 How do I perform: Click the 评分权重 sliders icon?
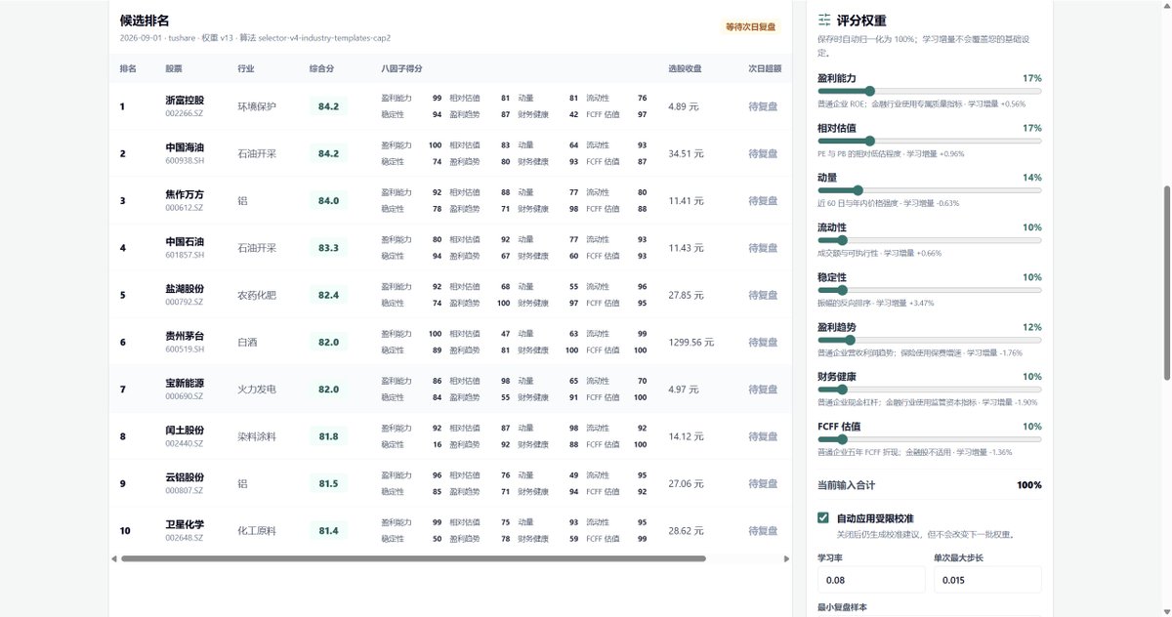tap(824, 20)
